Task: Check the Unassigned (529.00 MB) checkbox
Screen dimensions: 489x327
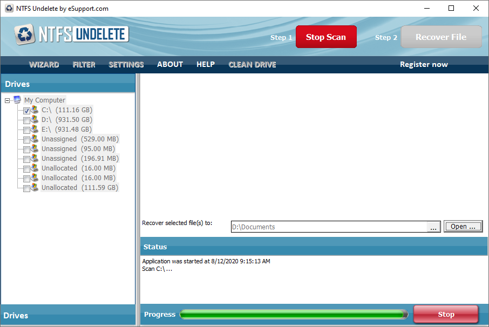Action: (x=27, y=140)
